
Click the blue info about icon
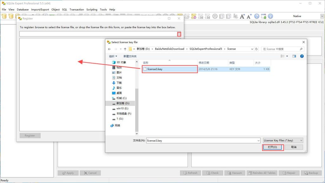[x=270, y=16]
